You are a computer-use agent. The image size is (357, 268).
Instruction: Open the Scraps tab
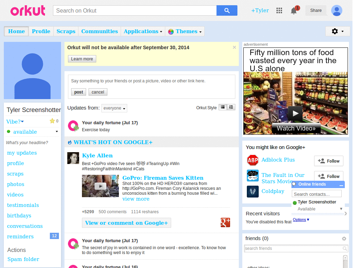click(x=66, y=31)
